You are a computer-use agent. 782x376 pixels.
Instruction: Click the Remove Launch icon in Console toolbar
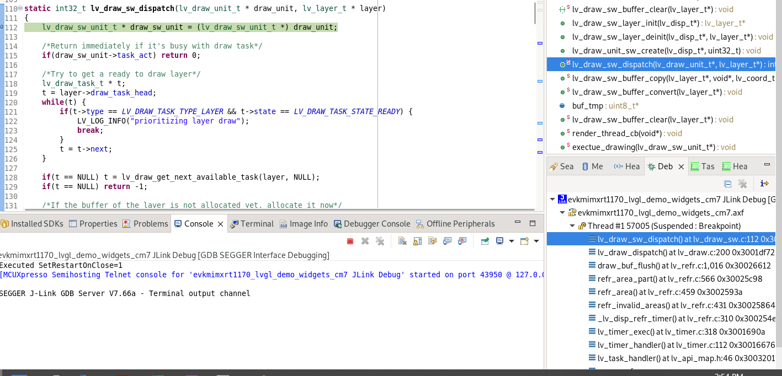tap(365, 241)
